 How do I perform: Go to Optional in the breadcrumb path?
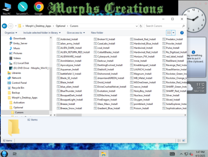(60, 26)
